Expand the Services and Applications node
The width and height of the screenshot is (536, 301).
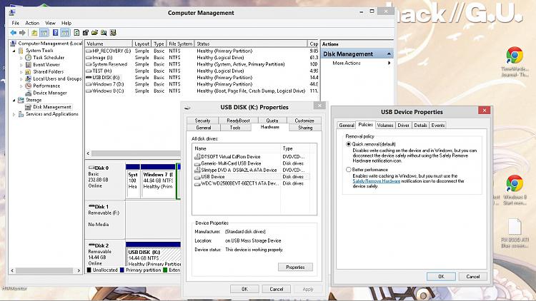pyautogui.click(x=14, y=114)
